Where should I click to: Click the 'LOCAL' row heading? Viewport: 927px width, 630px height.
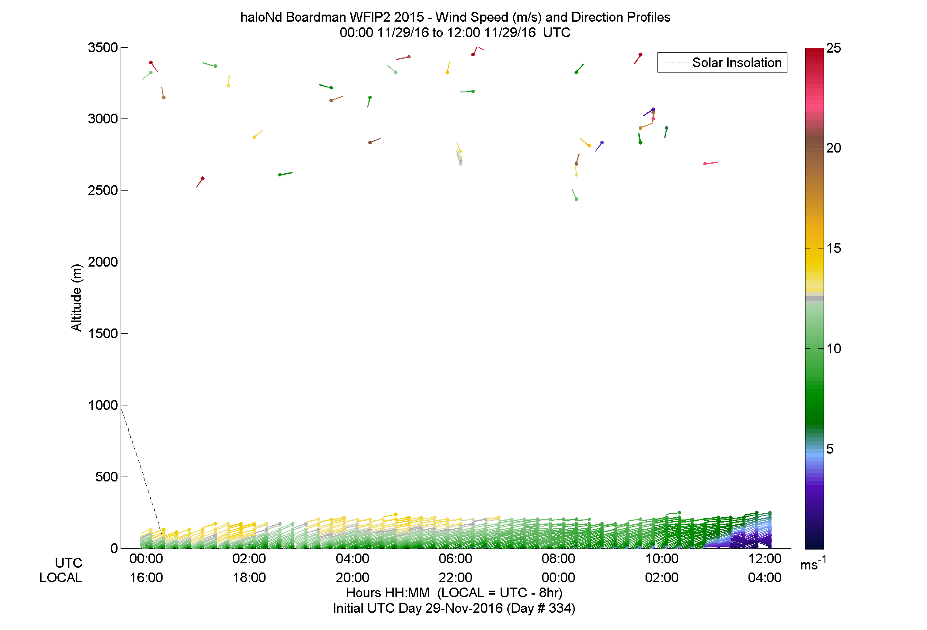[x=61, y=578]
